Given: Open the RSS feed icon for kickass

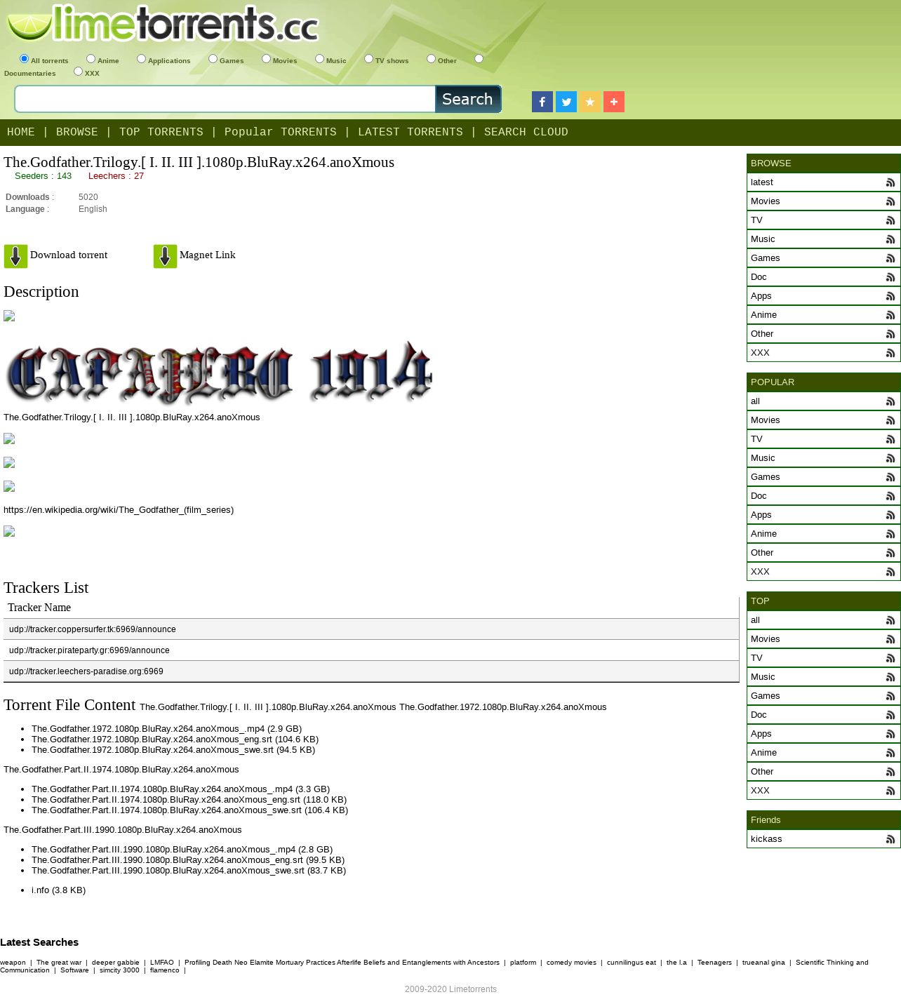Looking at the screenshot, I should [890, 839].
